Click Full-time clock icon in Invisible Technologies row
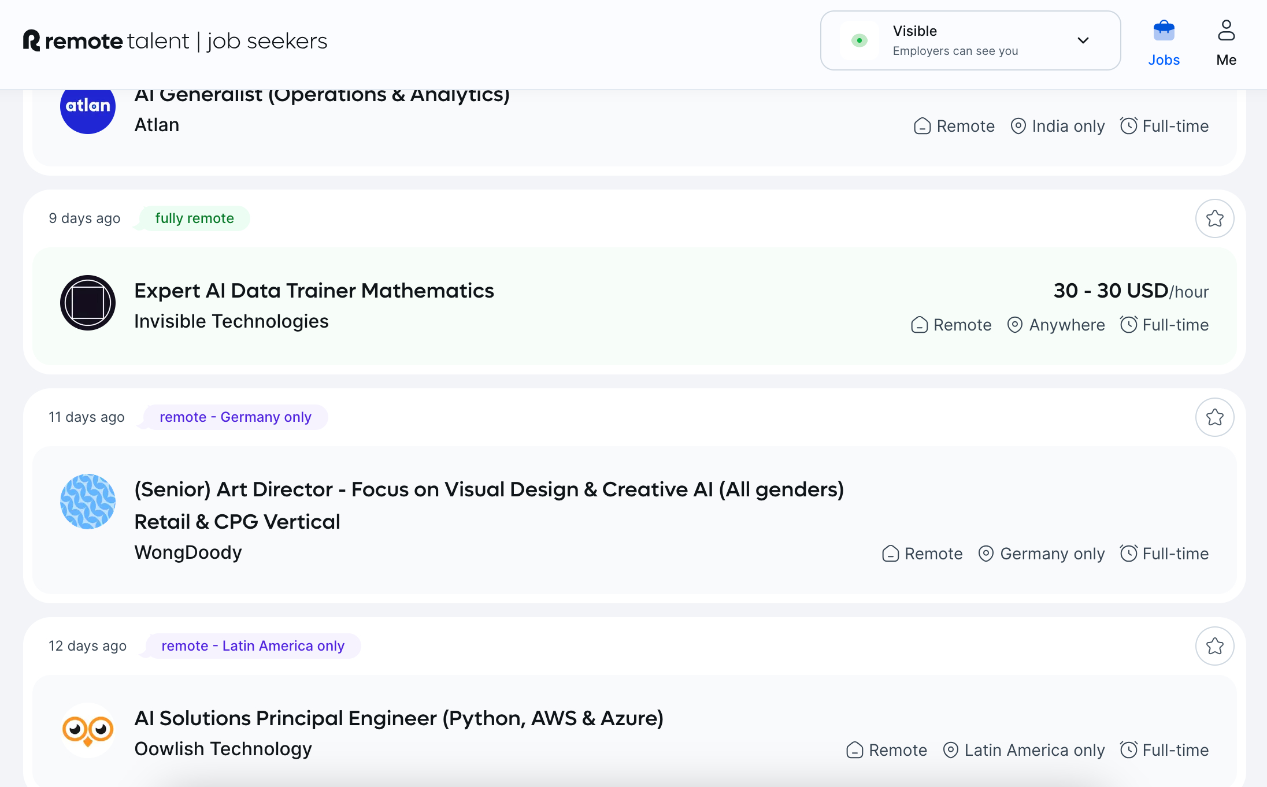The width and height of the screenshot is (1267, 787). click(1129, 324)
